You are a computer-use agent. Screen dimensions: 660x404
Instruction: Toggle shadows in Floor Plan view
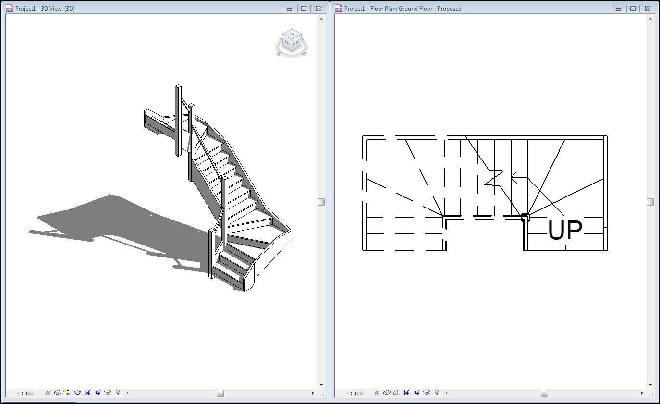tap(396, 392)
